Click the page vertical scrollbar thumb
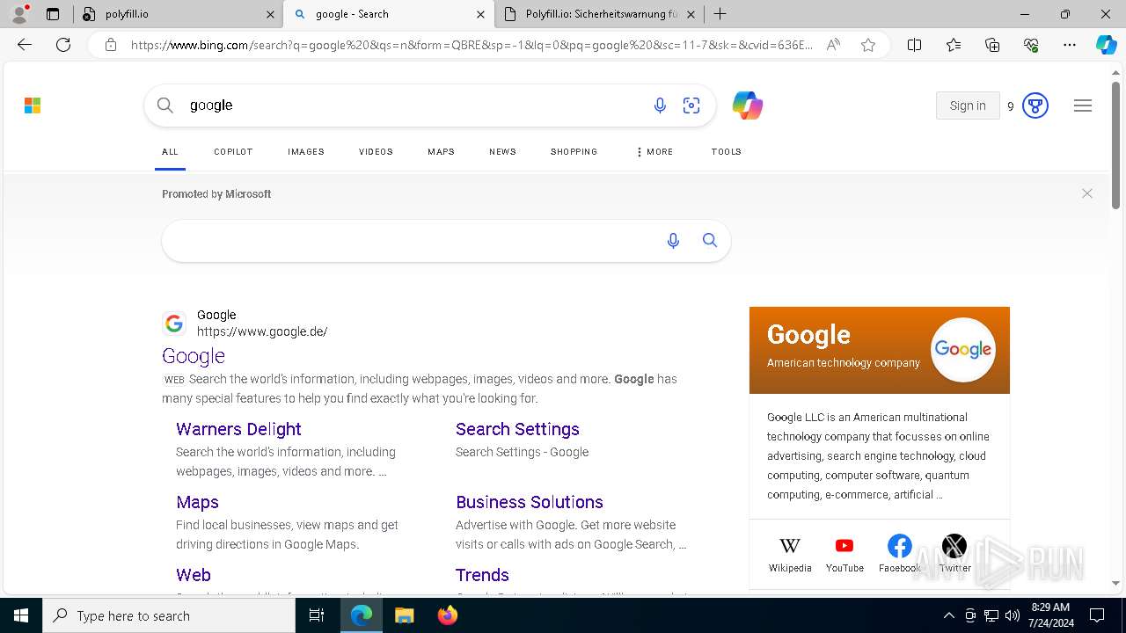The height and width of the screenshot is (633, 1126). click(x=1115, y=145)
